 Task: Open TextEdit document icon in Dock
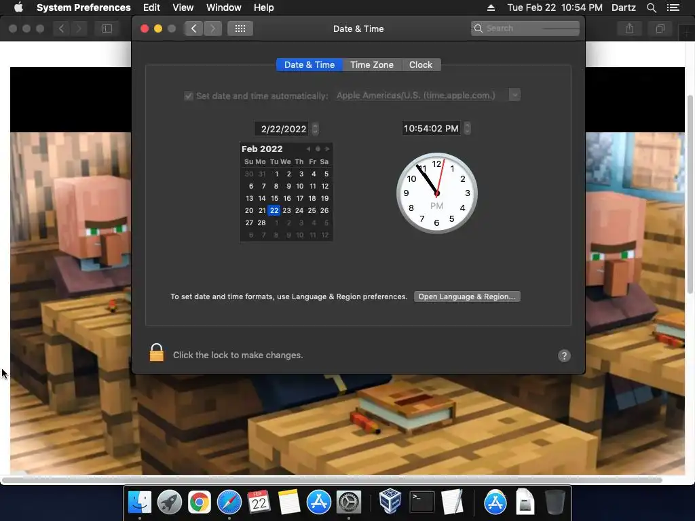(452, 503)
